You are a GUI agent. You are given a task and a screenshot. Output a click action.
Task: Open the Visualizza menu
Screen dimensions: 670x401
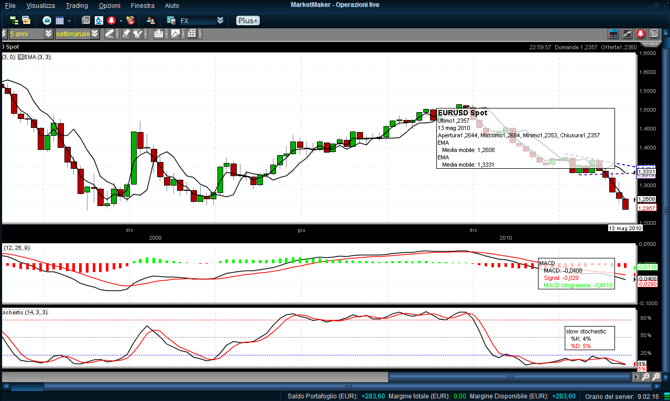[40, 5]
